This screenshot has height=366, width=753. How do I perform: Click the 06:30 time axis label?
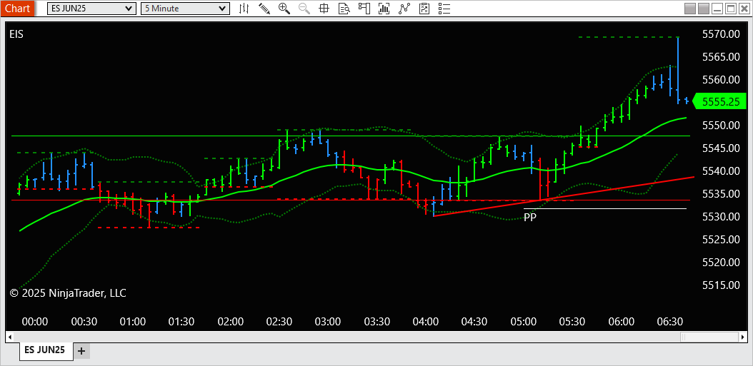click(670, 321)
